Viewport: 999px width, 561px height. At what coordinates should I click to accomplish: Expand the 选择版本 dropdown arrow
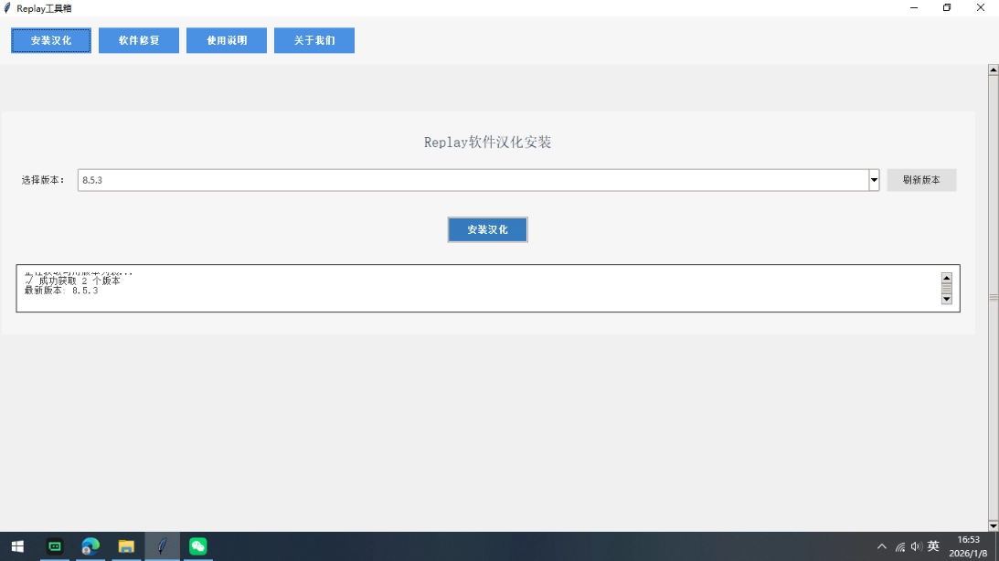pyautogui.click(x=874, y=180)
